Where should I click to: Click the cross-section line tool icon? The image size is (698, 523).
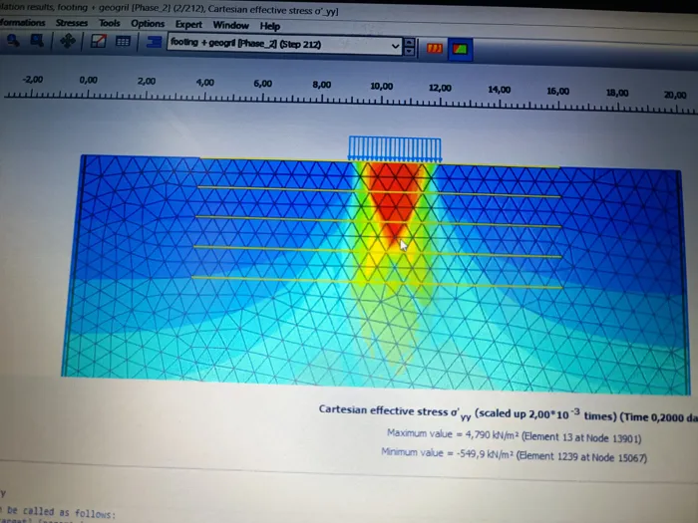coord(98,42)
